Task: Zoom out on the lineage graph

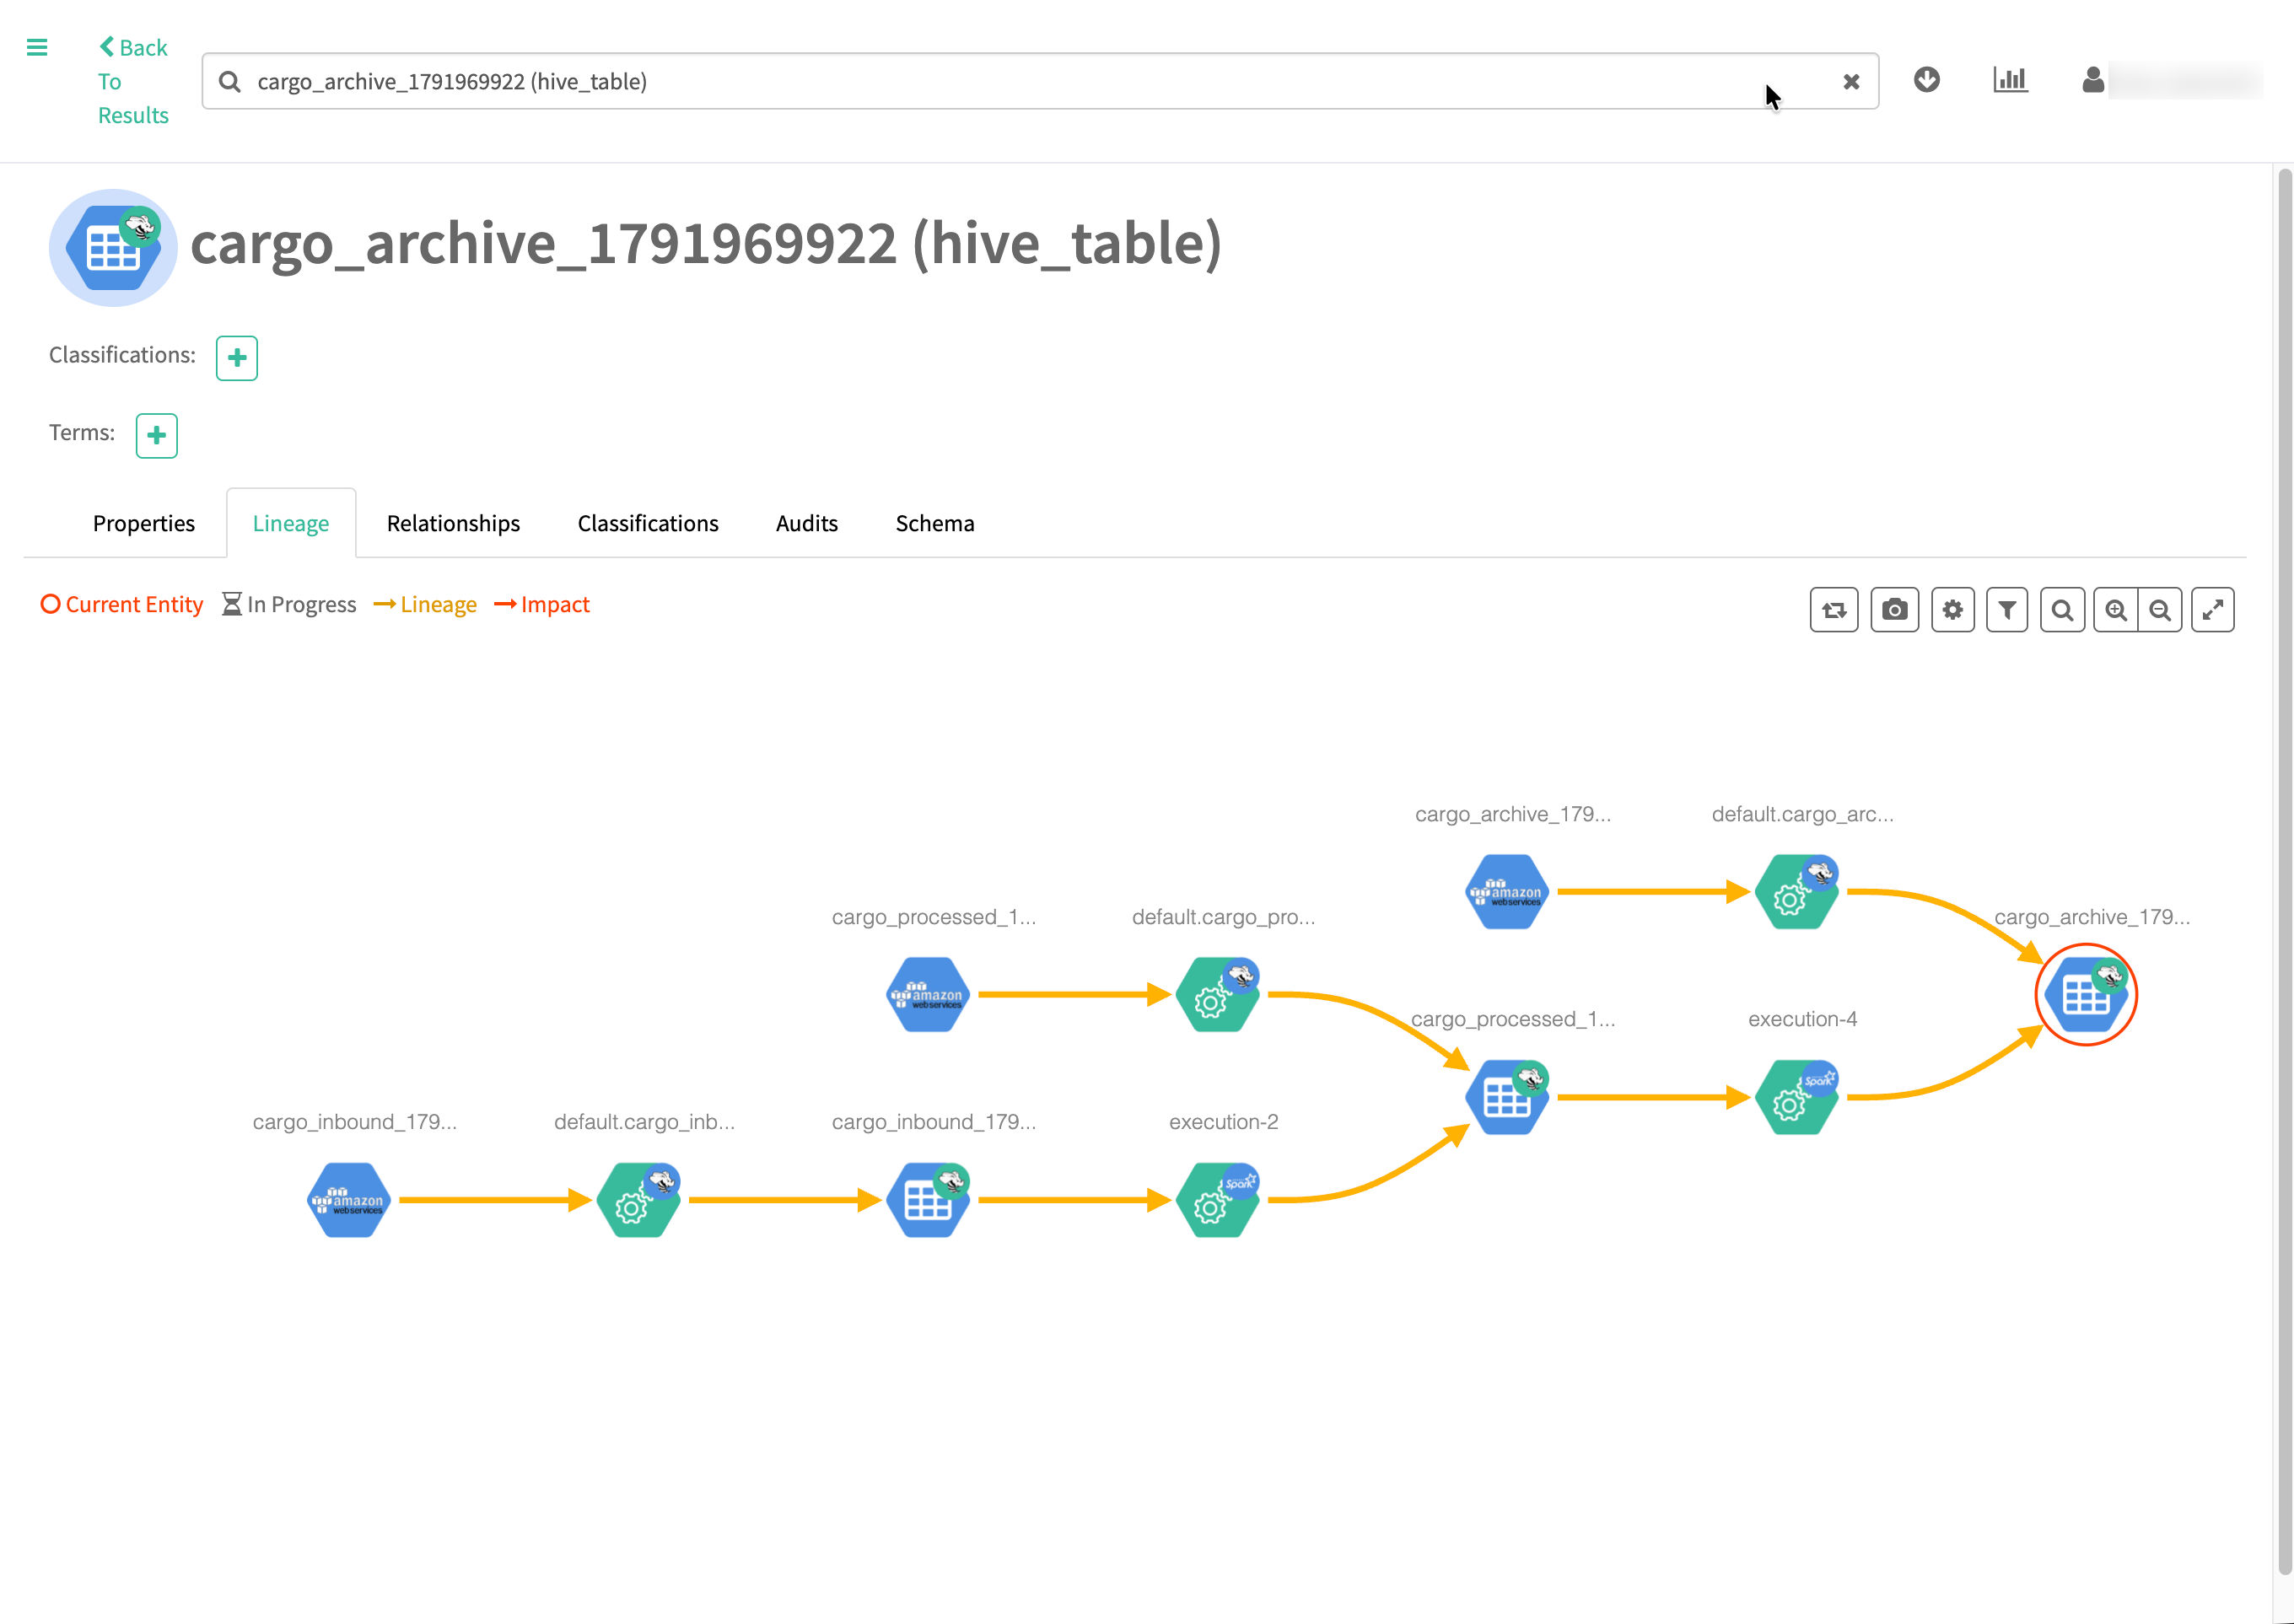Action: click(2160, 610)
